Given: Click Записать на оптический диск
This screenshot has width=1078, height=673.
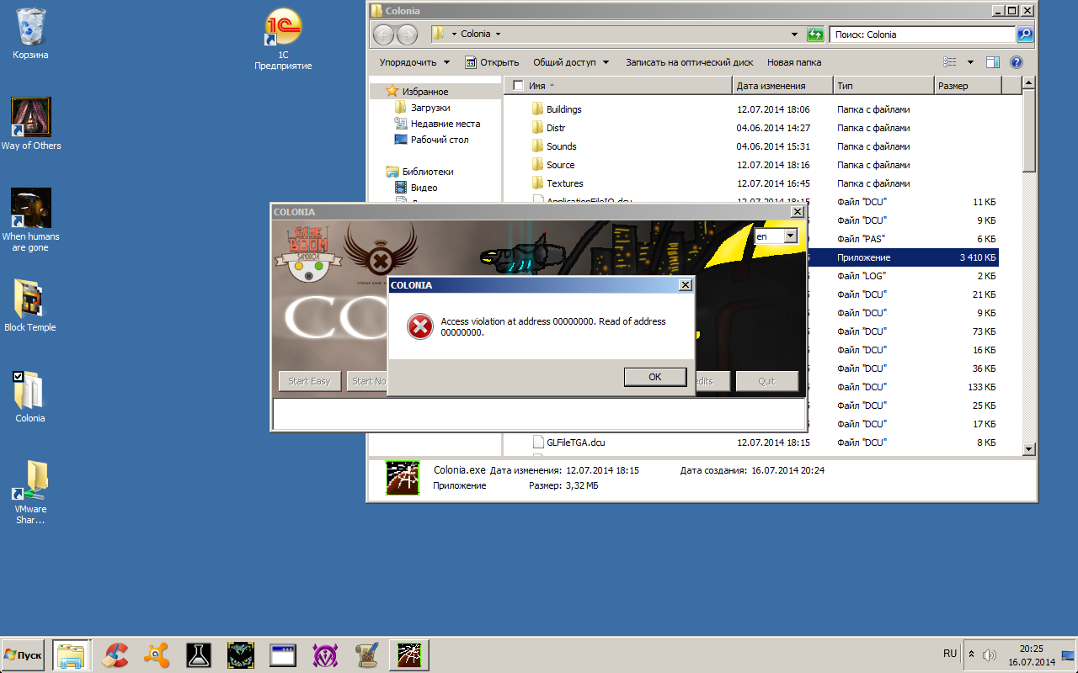Looking at the screenshot, I should tap(689, 62).
